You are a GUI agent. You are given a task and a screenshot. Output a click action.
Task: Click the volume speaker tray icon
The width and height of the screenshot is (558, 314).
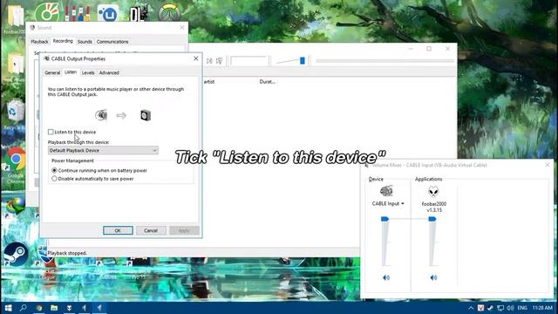click(x=510, y=308)
